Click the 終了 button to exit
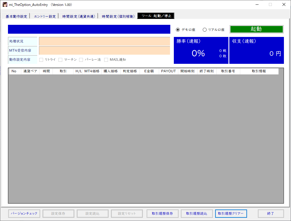The image size is (291, 221). [271, 213]
